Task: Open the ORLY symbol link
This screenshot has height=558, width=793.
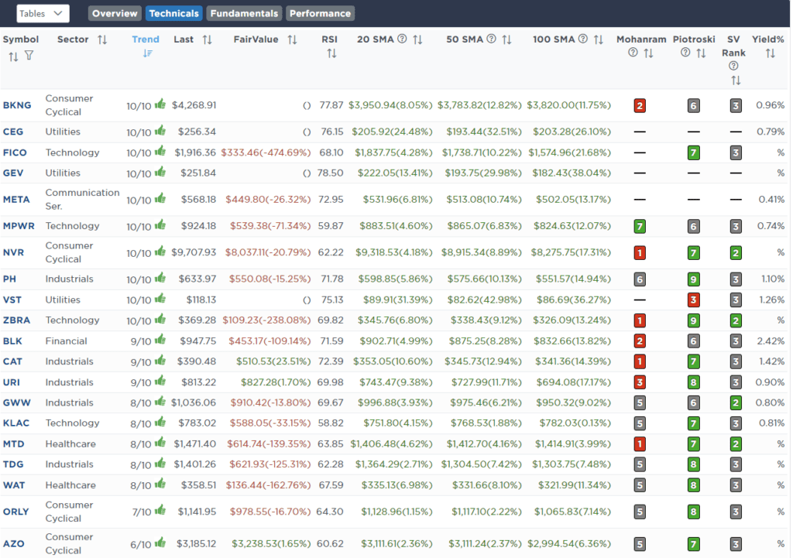Action: tap(16, 512)
